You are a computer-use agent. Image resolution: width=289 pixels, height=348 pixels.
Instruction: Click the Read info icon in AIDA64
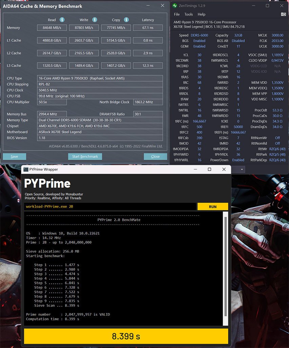(62, 20)
